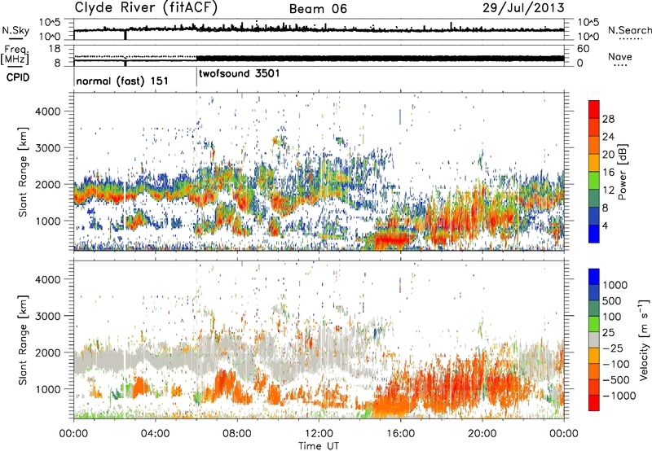Click the '500' tick on velocity colorbar

612,300
